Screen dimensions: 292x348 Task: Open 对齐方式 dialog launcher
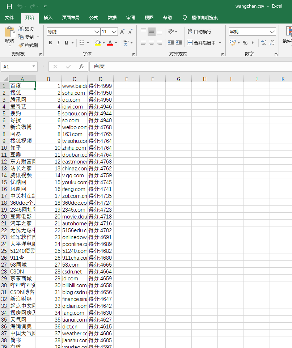[x=223, y=54]
